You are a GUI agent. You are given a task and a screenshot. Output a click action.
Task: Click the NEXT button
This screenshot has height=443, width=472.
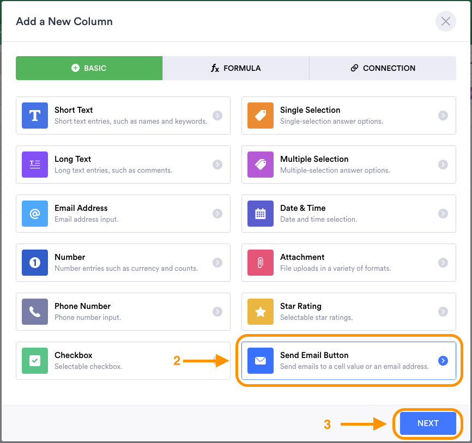tap(428, 423)
